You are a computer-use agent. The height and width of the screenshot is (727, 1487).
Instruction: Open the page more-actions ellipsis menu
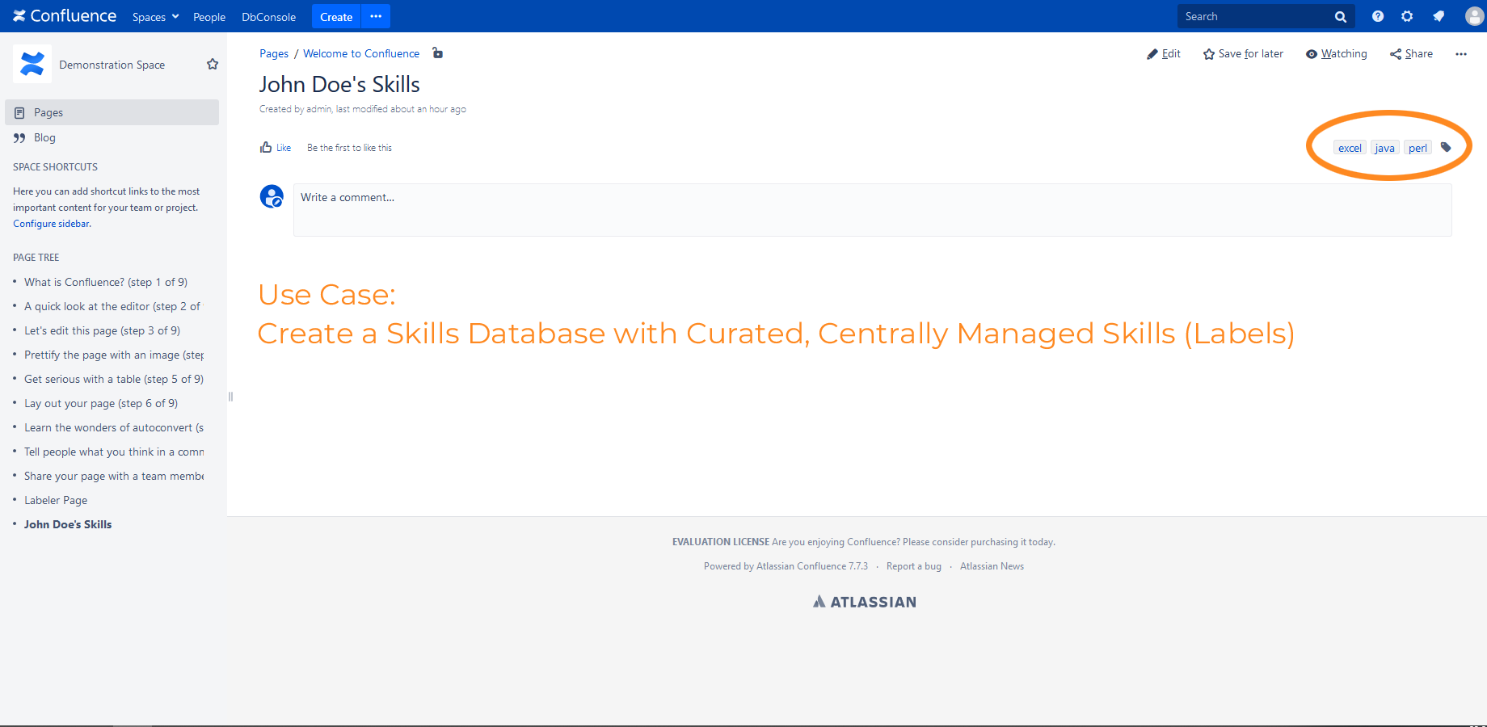1461,54
